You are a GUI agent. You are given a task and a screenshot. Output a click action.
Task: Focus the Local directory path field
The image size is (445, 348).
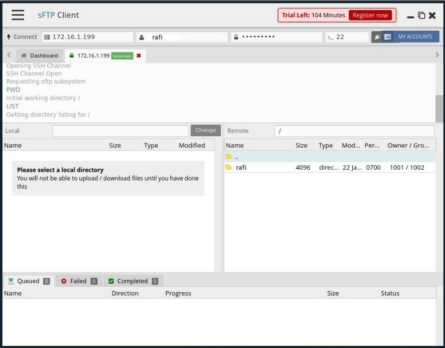coord(120,131)
